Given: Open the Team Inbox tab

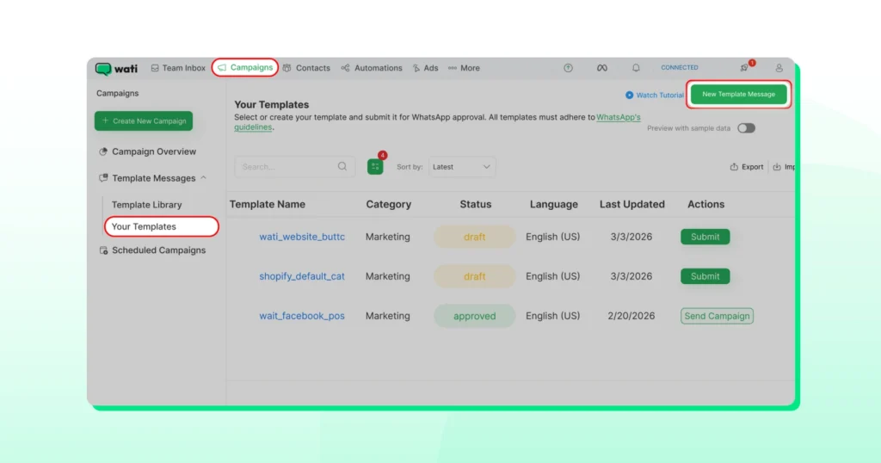Looking at the screenshot, I should tap(178, 68).
